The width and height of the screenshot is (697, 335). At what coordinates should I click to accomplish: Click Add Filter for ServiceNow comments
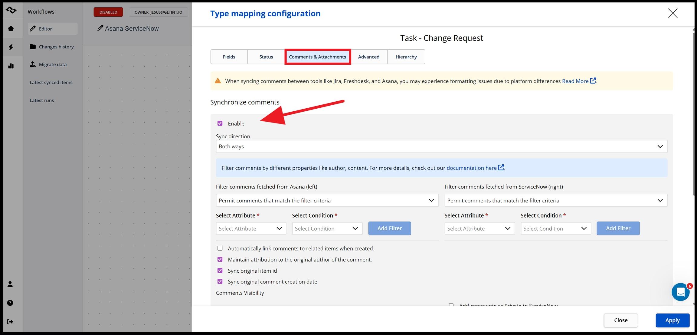point(618,228)
